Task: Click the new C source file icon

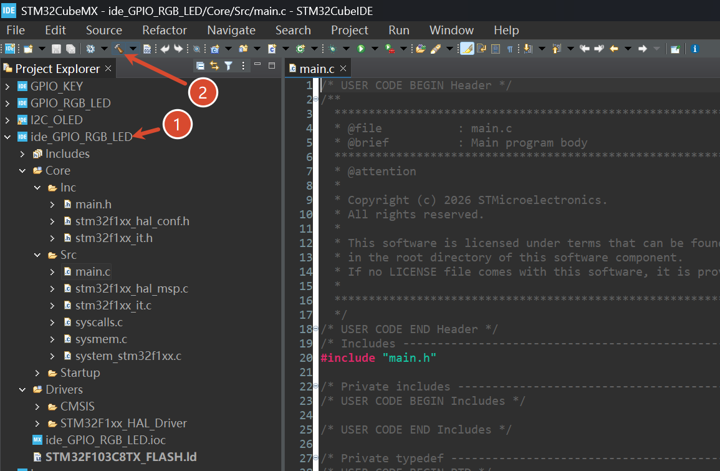Action: [272, 49]
